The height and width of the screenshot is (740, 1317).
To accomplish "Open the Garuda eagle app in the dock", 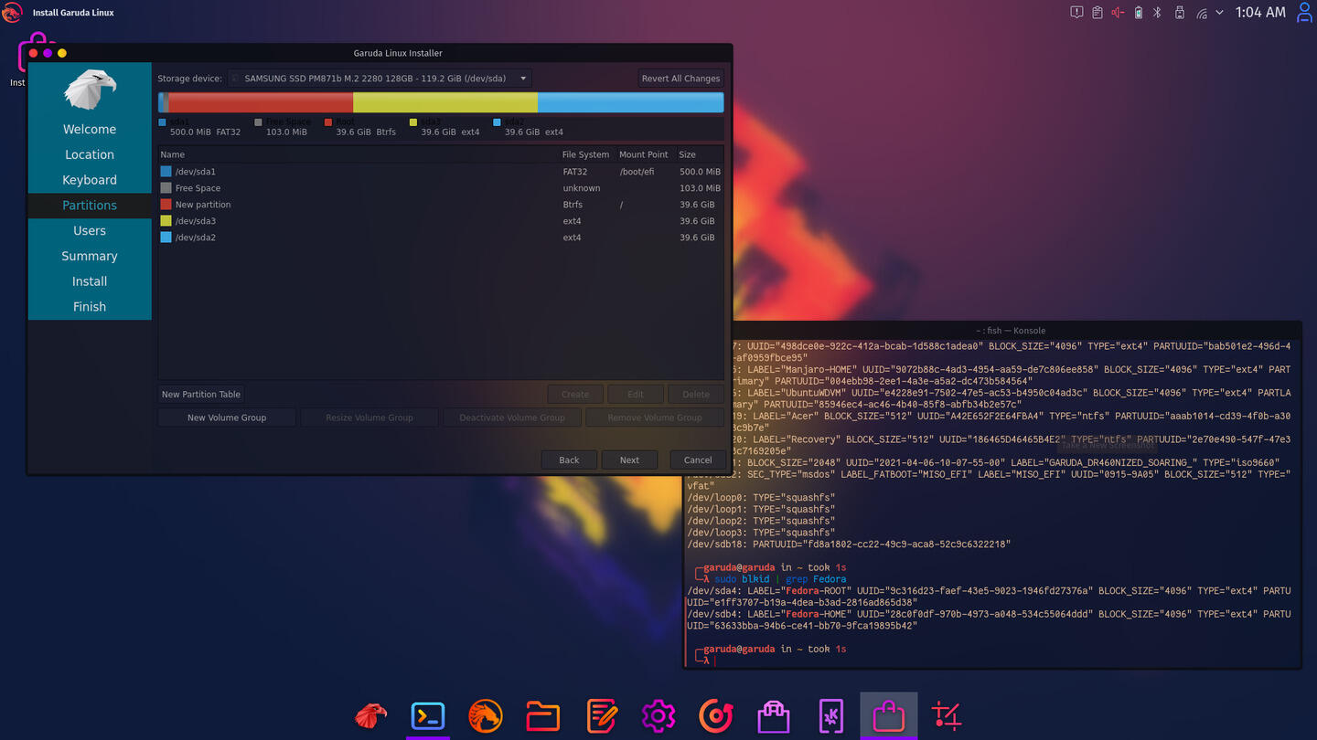I will tap(371, 715).
